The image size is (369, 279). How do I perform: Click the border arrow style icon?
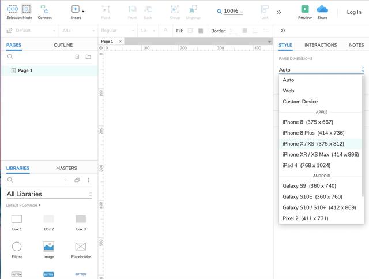pyautogui.click(x=266, y=31)
